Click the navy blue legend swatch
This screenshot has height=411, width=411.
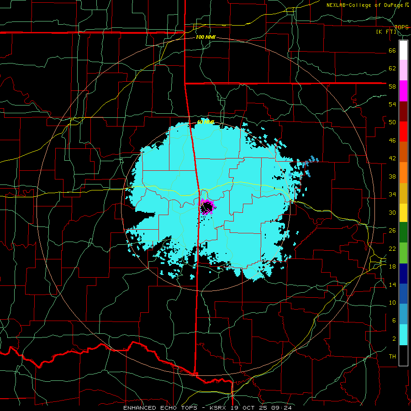[403, 274]
